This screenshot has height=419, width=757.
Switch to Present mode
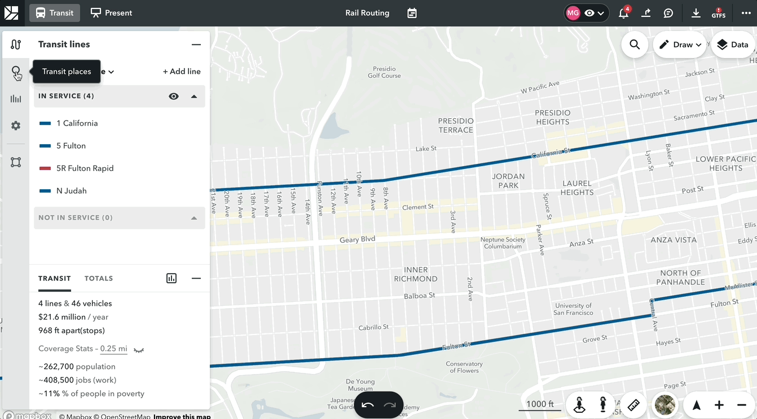[112, 13]
